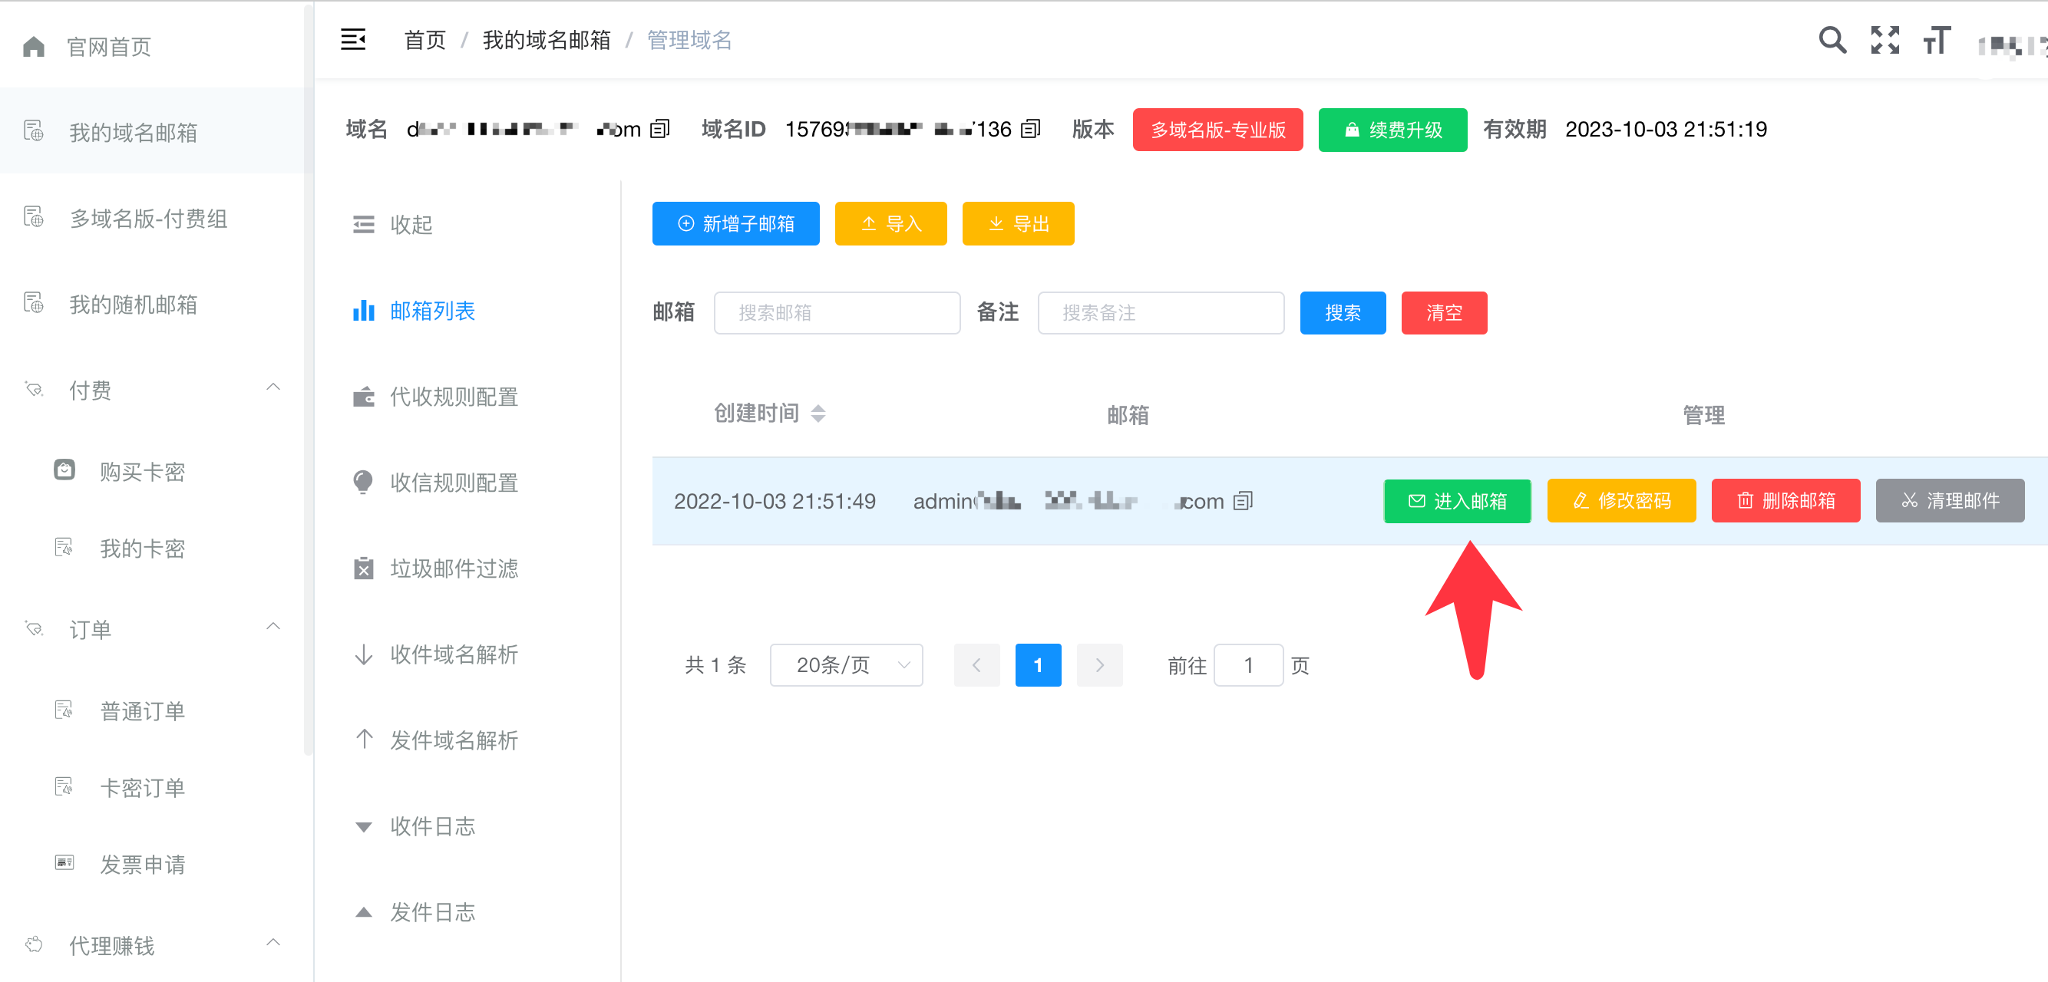
Task: Click the 我的卡密 document icon
Action: pyautogui.click(x=64, y=548)
